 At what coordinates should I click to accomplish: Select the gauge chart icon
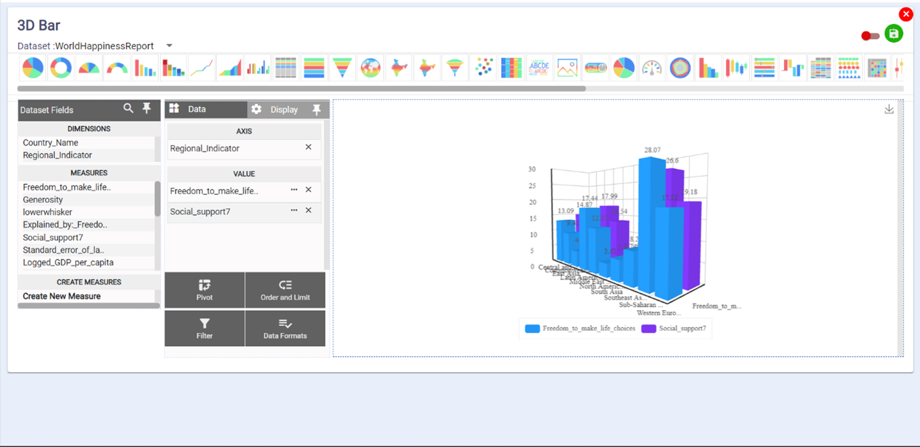[x=652, y=68]
